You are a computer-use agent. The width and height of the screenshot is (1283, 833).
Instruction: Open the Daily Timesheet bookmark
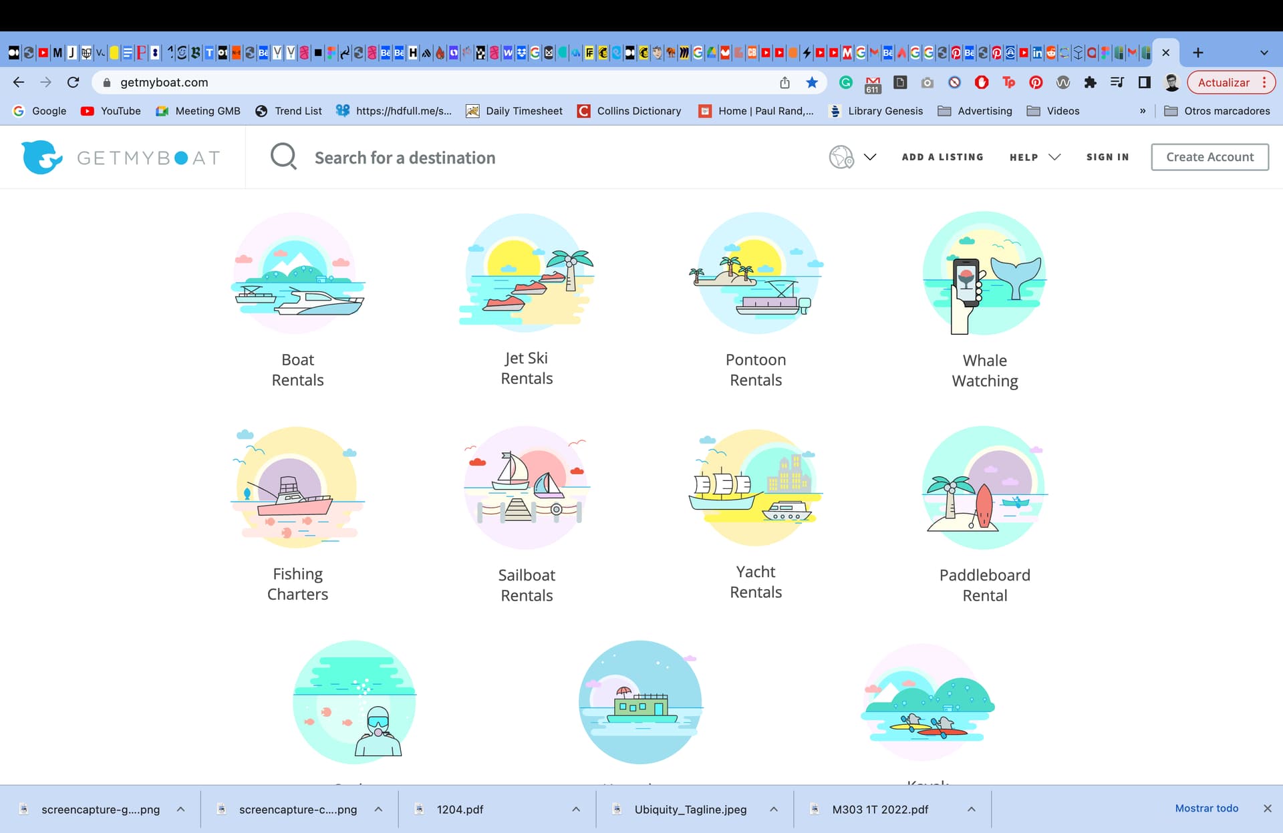click(515, 111)
